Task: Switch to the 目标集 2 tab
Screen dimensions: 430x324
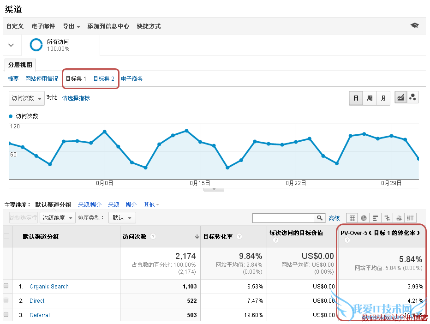Action: coord(103,78)
